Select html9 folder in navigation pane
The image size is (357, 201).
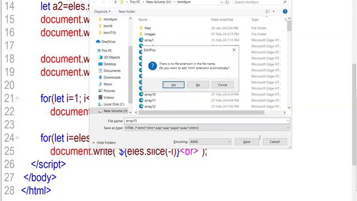[108, 26]
